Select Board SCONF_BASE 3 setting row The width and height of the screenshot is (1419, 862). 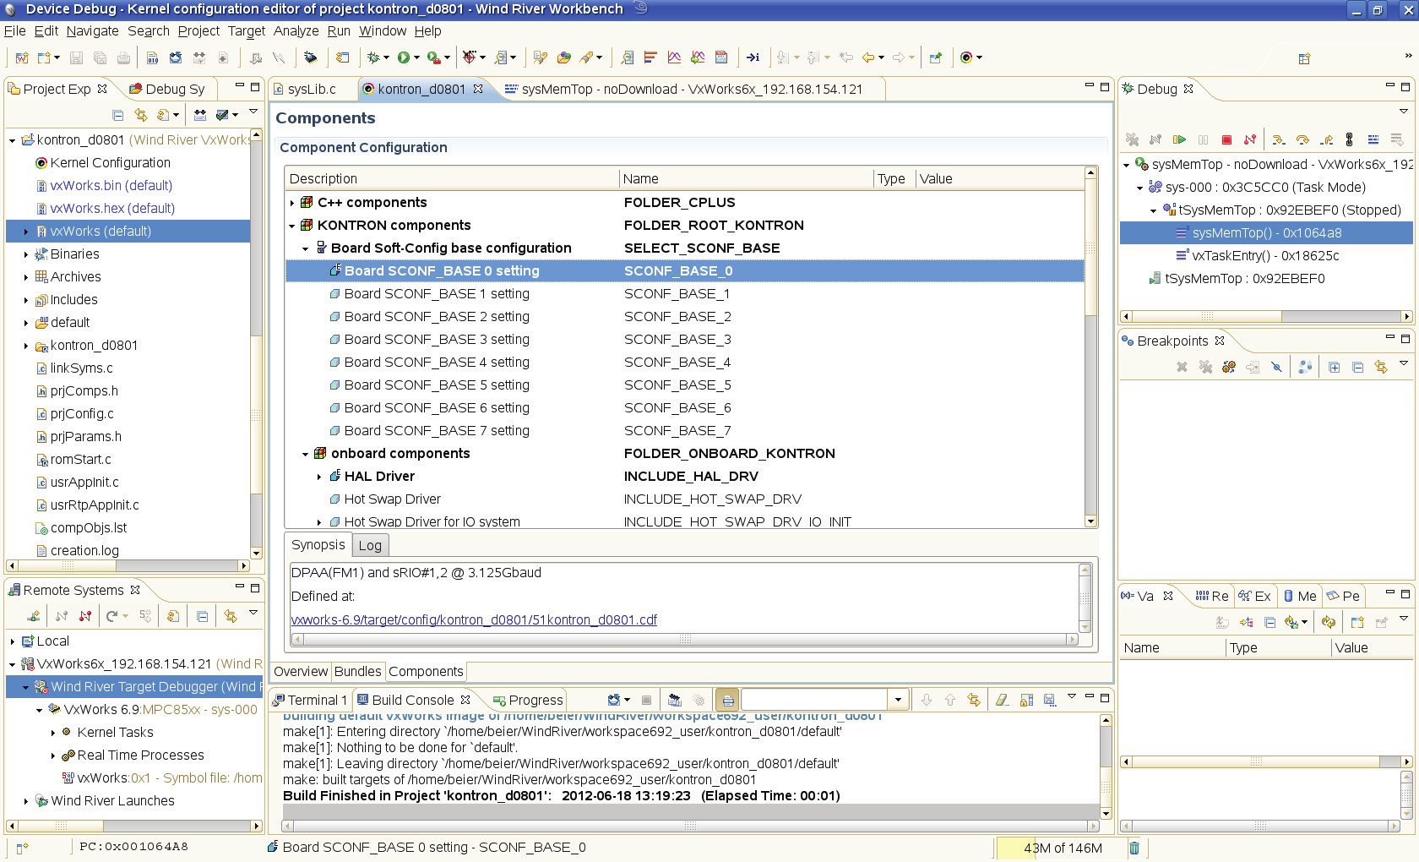pyautogui.click(x=437, y=340)
